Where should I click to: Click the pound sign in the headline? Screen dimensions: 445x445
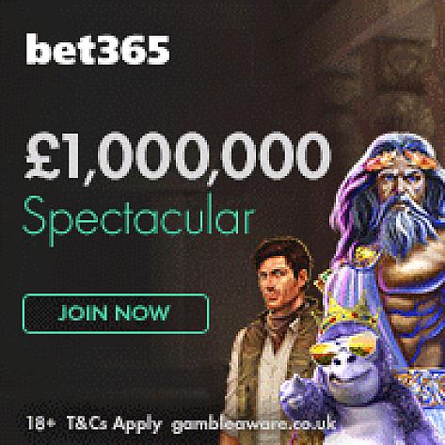click(40, 156)
